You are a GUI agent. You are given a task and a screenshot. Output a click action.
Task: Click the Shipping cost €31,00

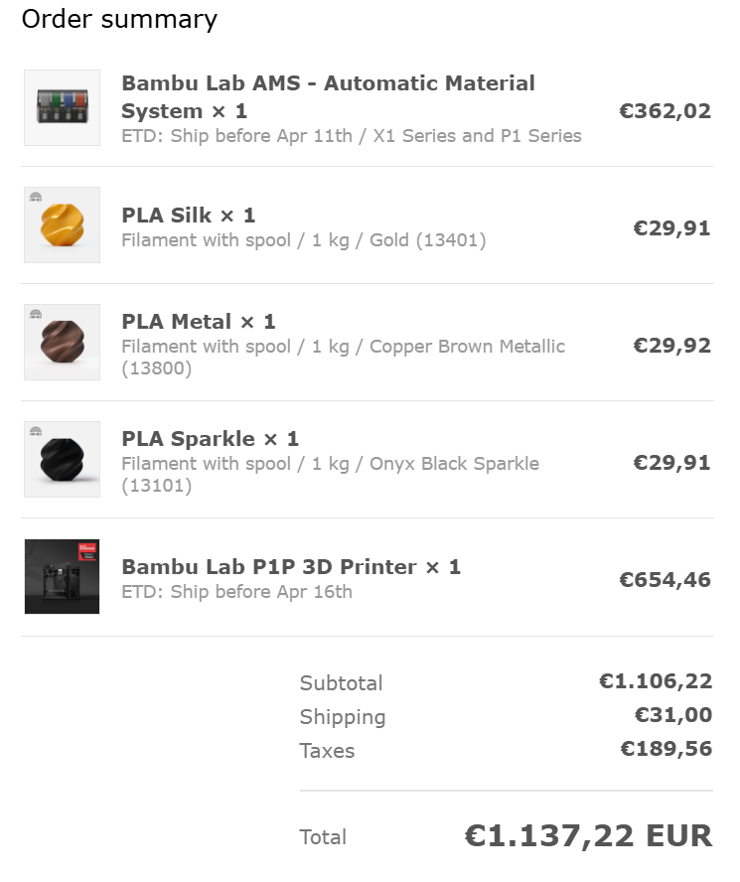[x=672, y=715]
